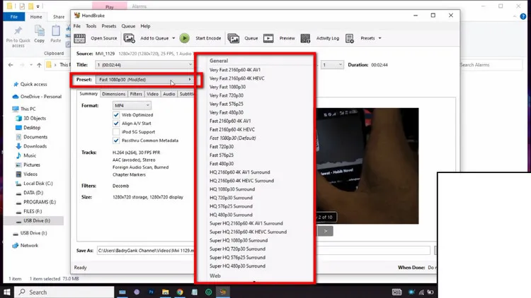Open Chrome from the taskbar
Screen dimensions: 531x298
tap(180, 292)
